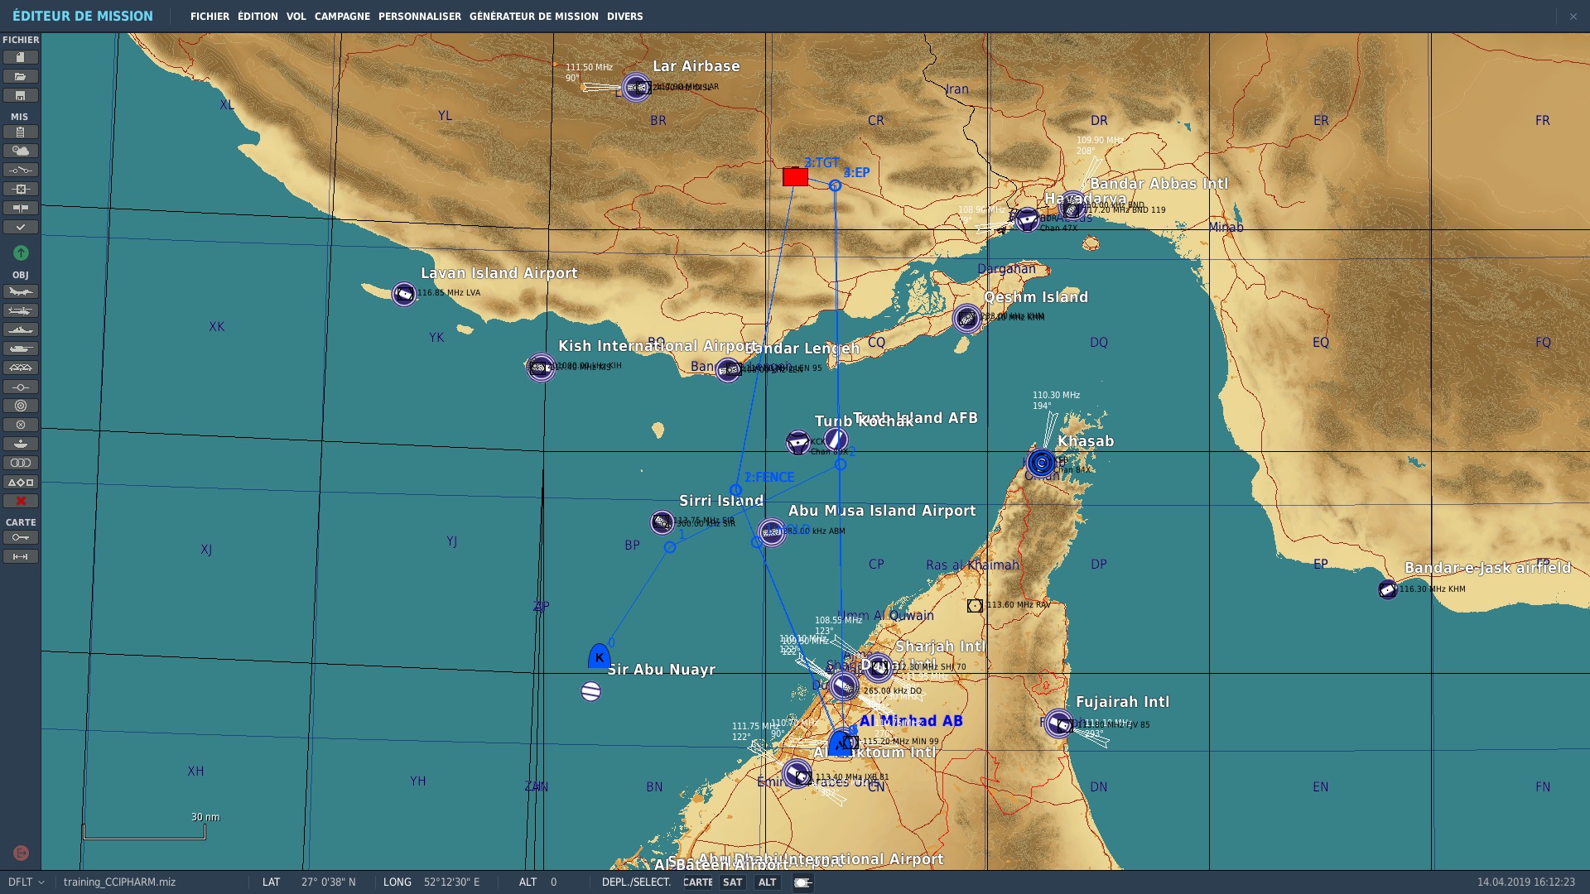The image size is (1590, 894).
Task: Click the new mission file icon
Action: point(21,57)
